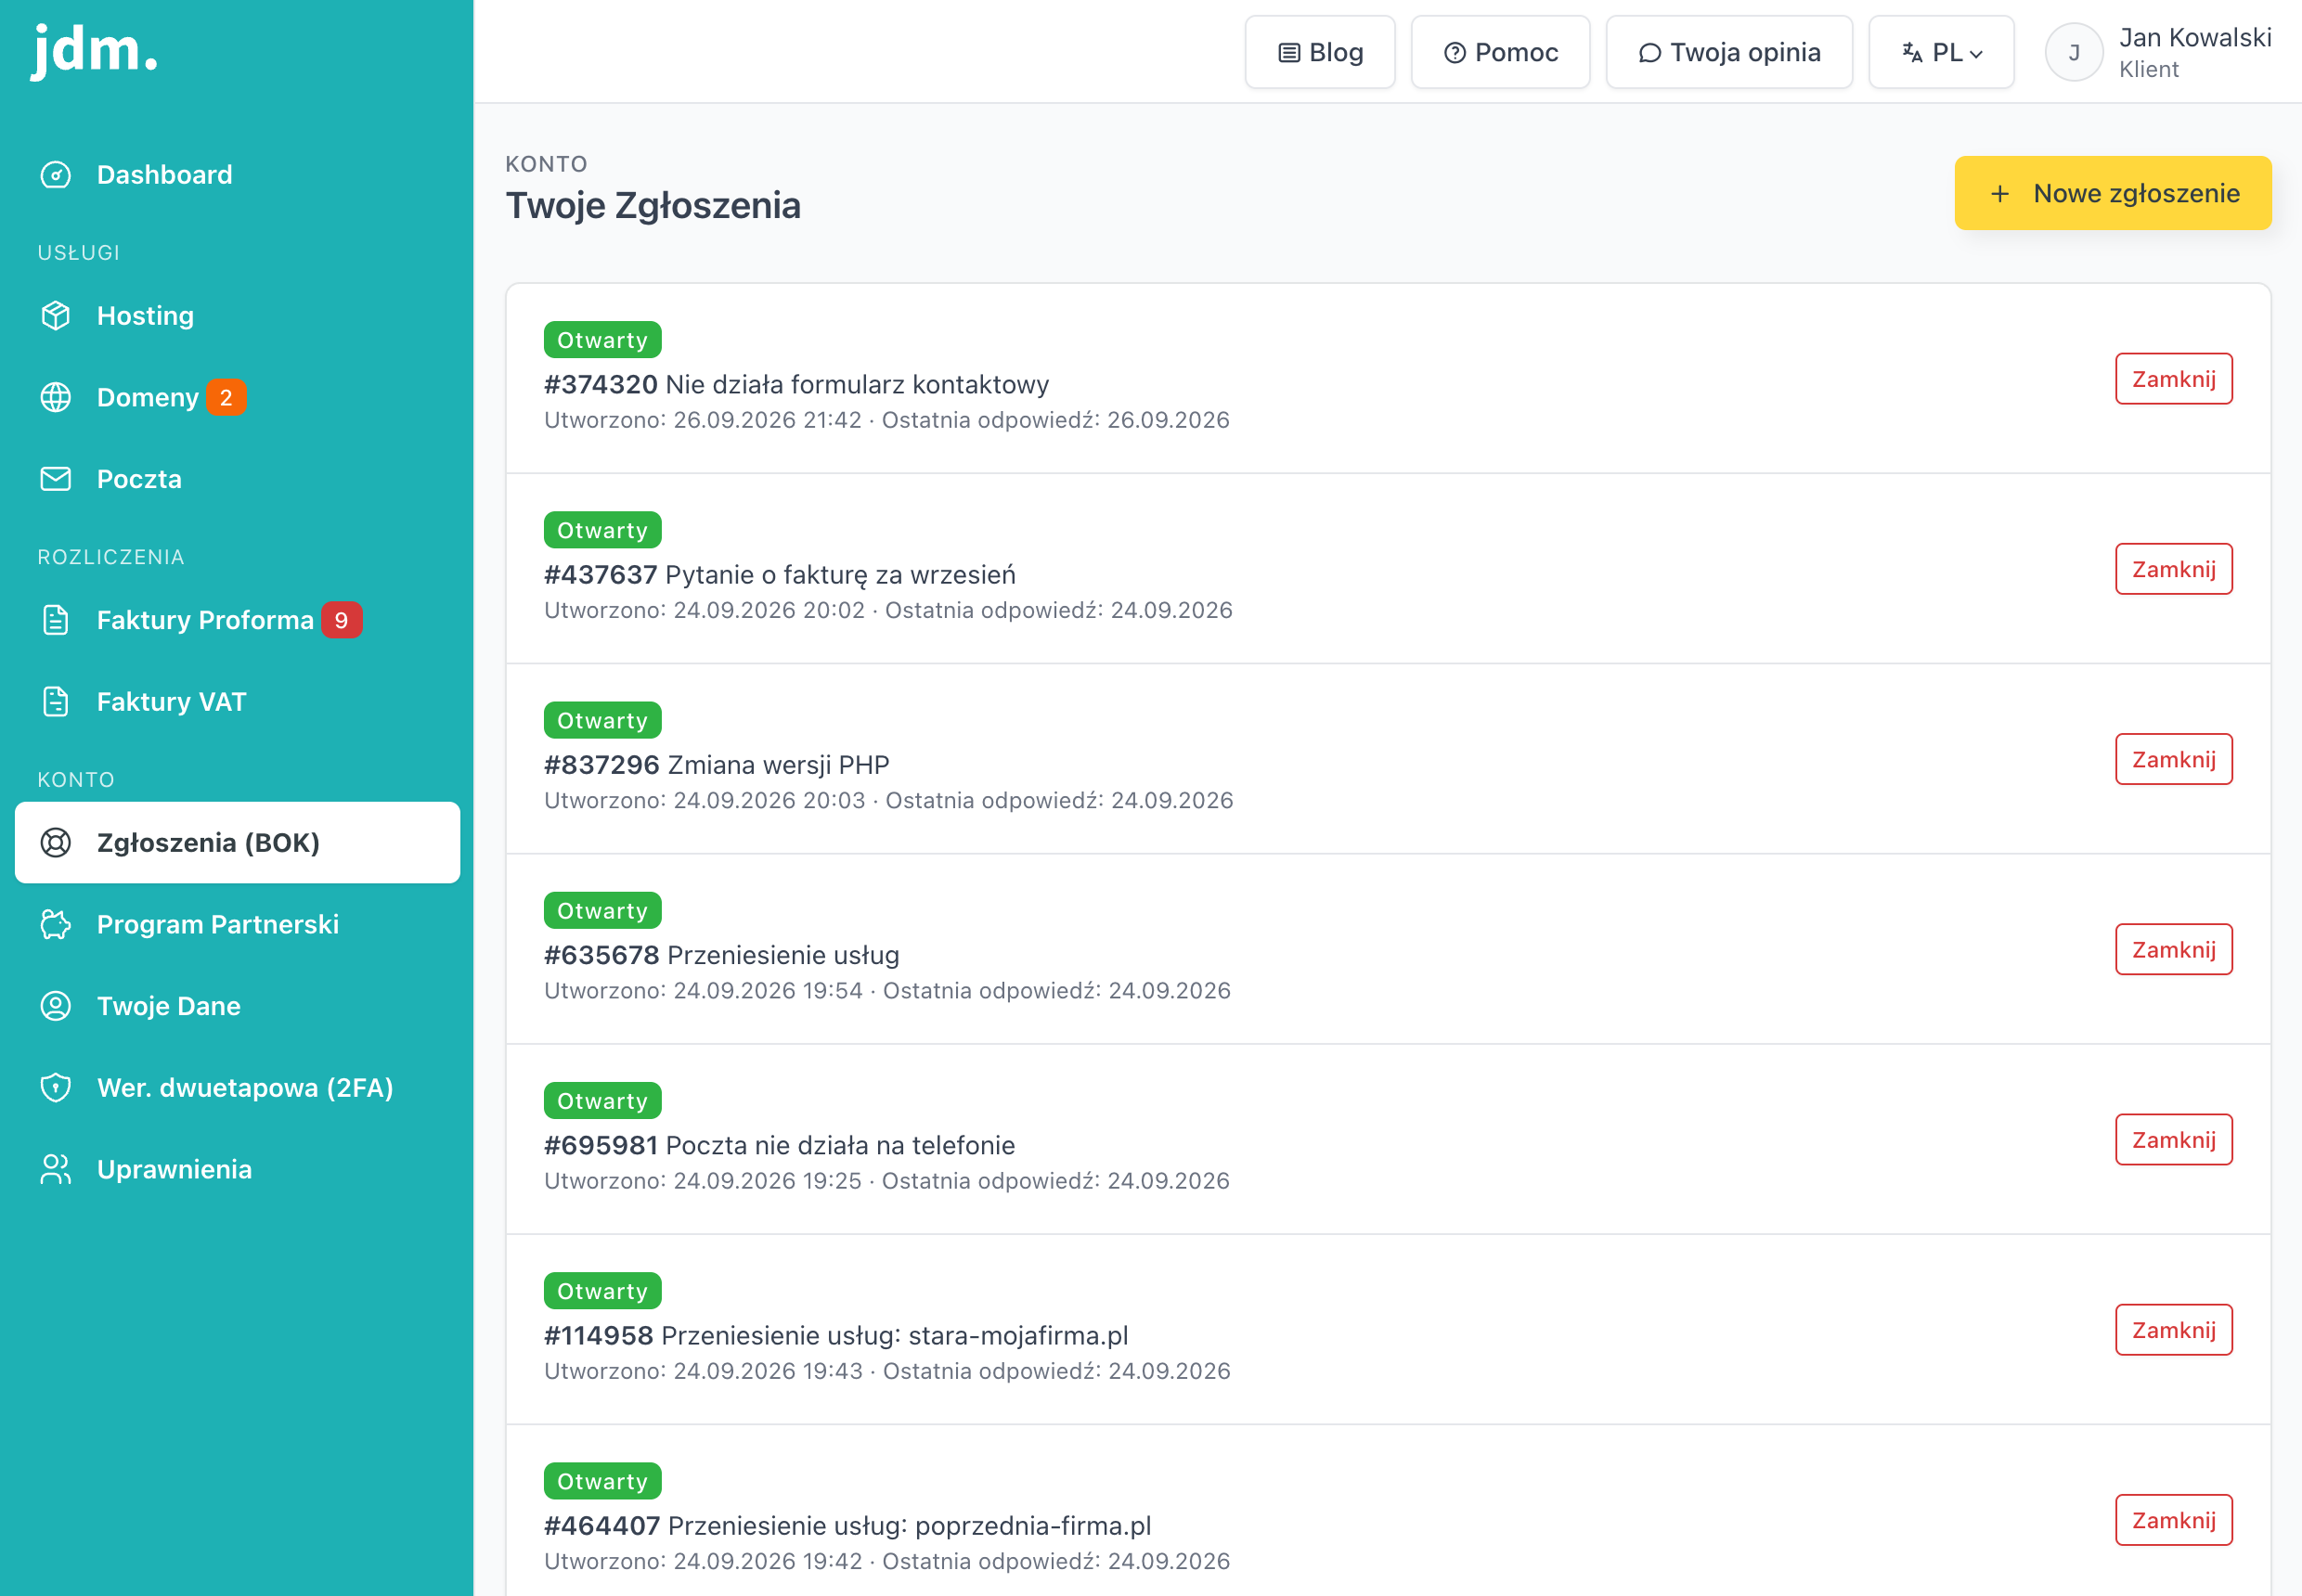Open the Poczta envelope icon

pyautogui.click(x=55, y=479)
